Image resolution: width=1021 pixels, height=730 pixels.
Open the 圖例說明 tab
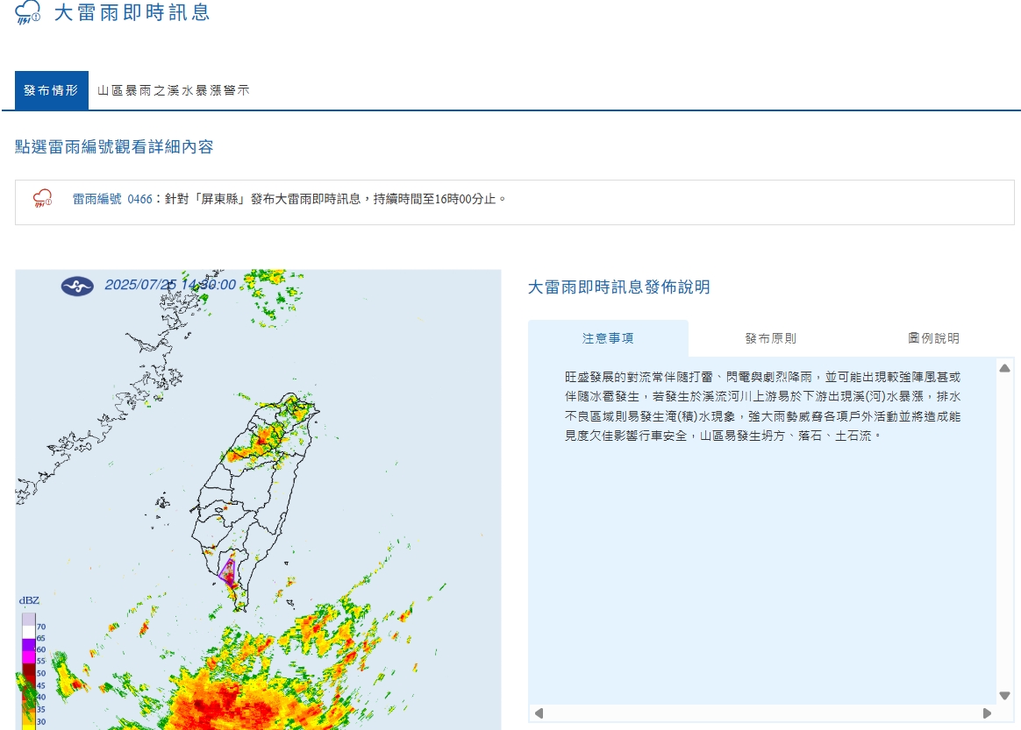tap(933, 338)
